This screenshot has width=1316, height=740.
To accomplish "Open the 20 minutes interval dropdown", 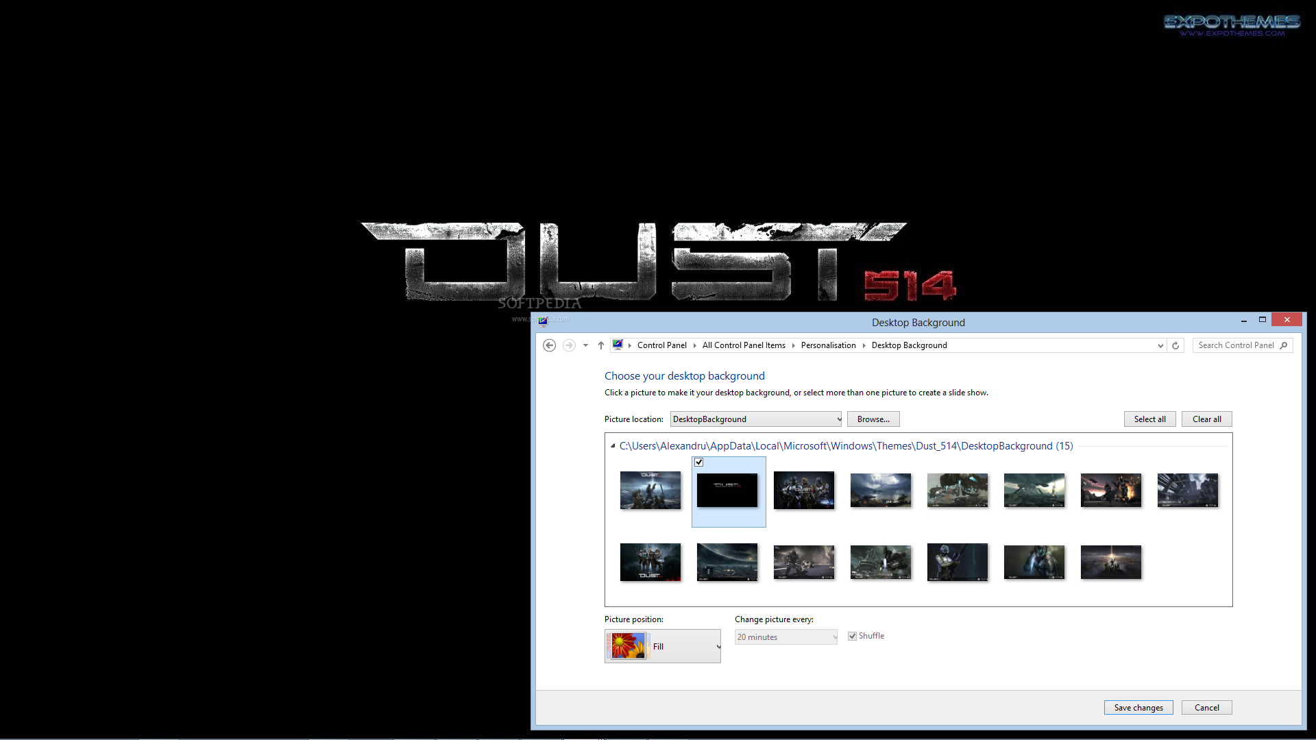I will point(786,637).
